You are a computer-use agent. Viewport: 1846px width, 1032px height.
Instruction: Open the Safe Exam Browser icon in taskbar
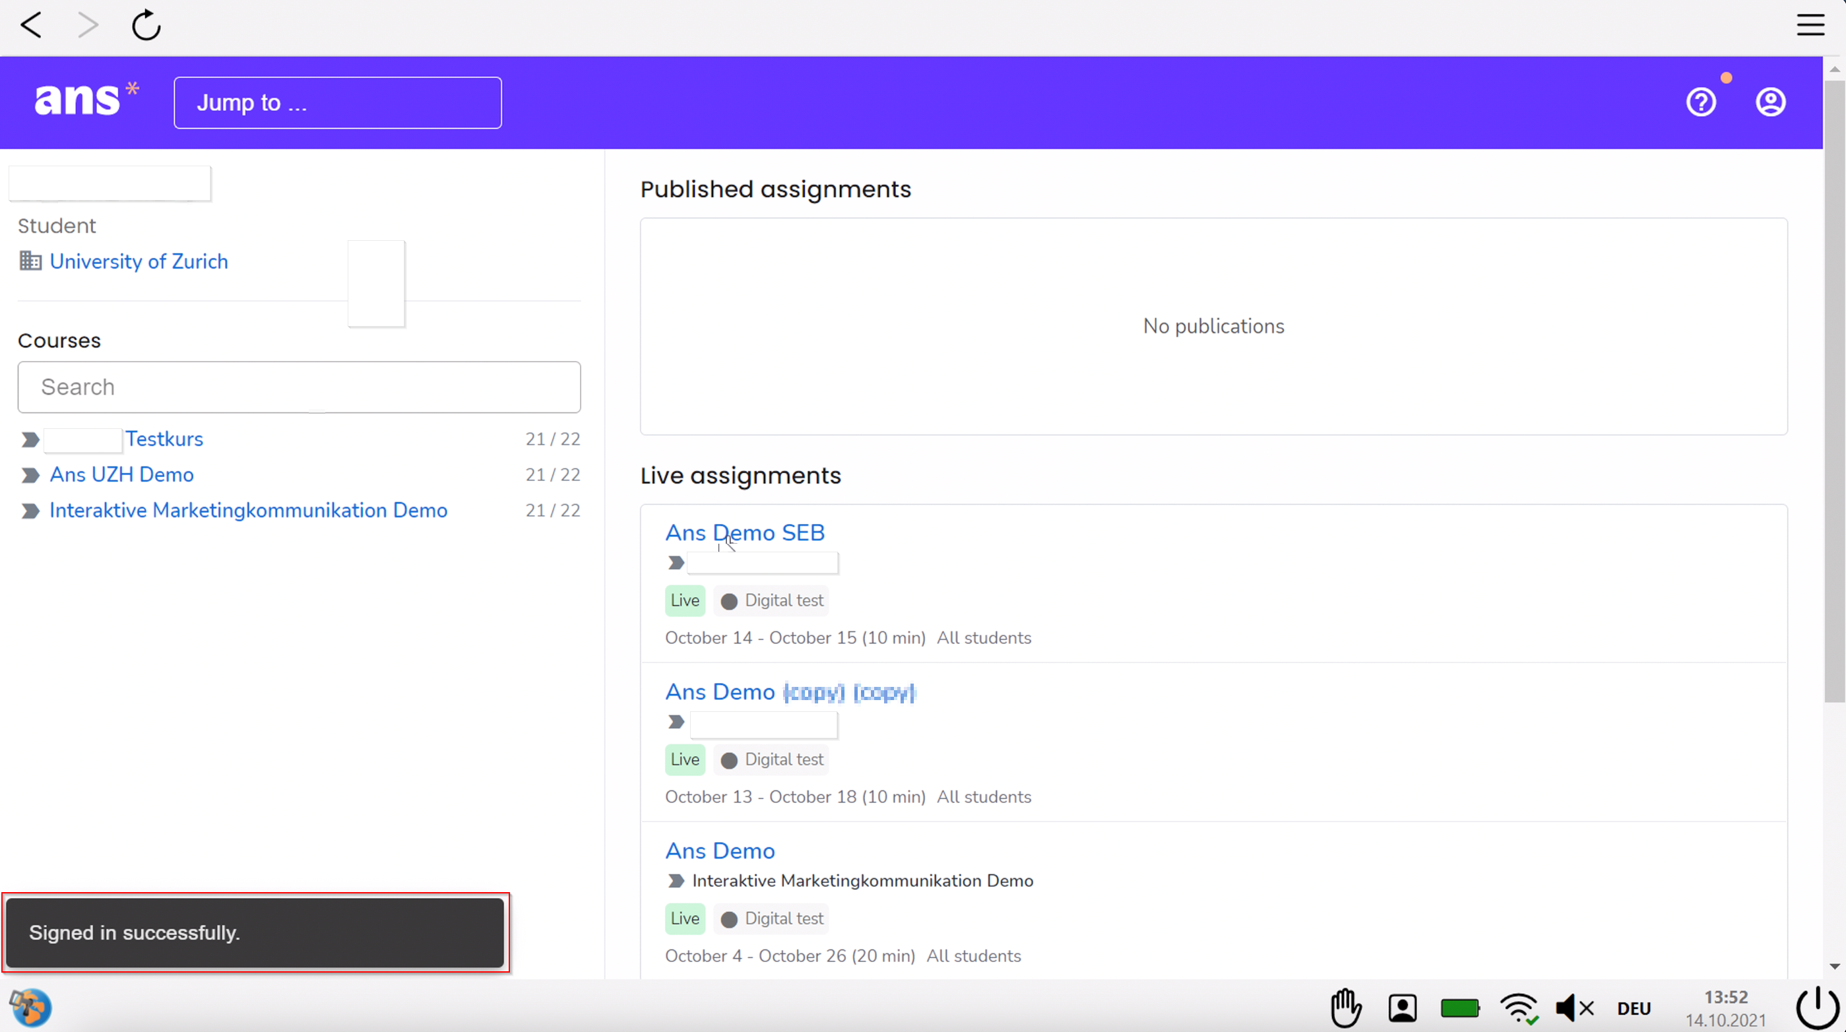30,1007
